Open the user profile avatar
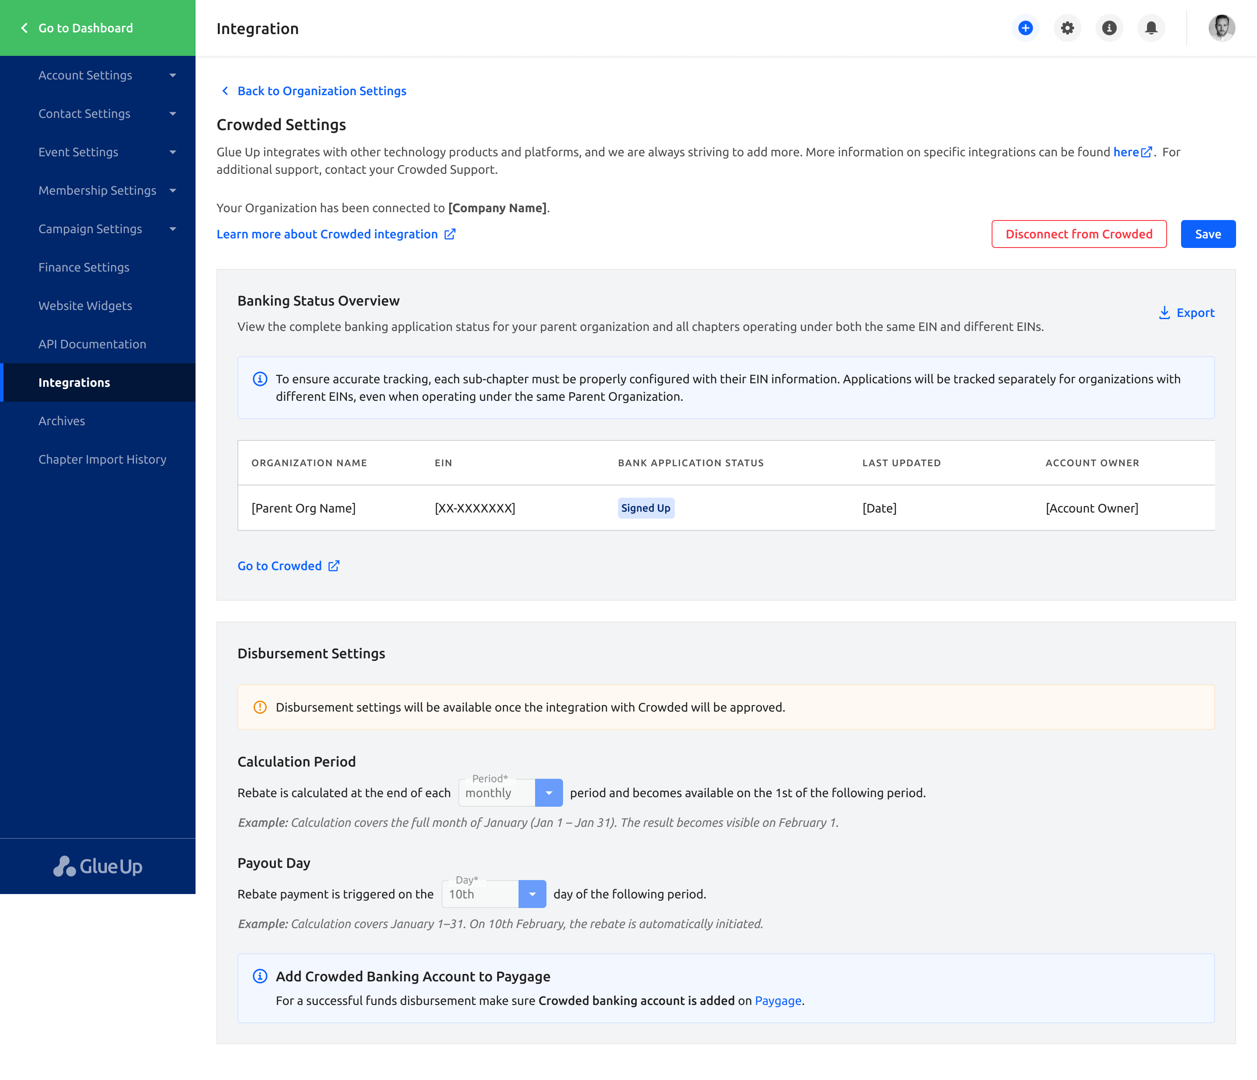The height and width of the screenshot is (1080, 1257). [1221, 28]
